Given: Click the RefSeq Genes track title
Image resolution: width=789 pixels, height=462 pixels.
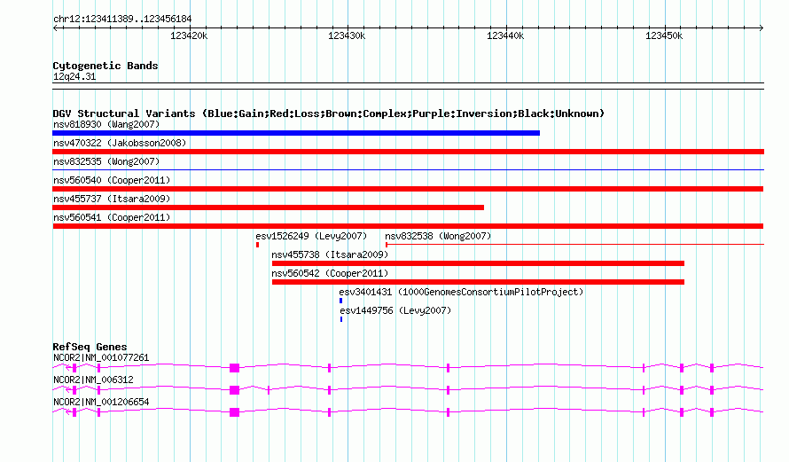Looking at the screenshot, I should click(90, 347).
